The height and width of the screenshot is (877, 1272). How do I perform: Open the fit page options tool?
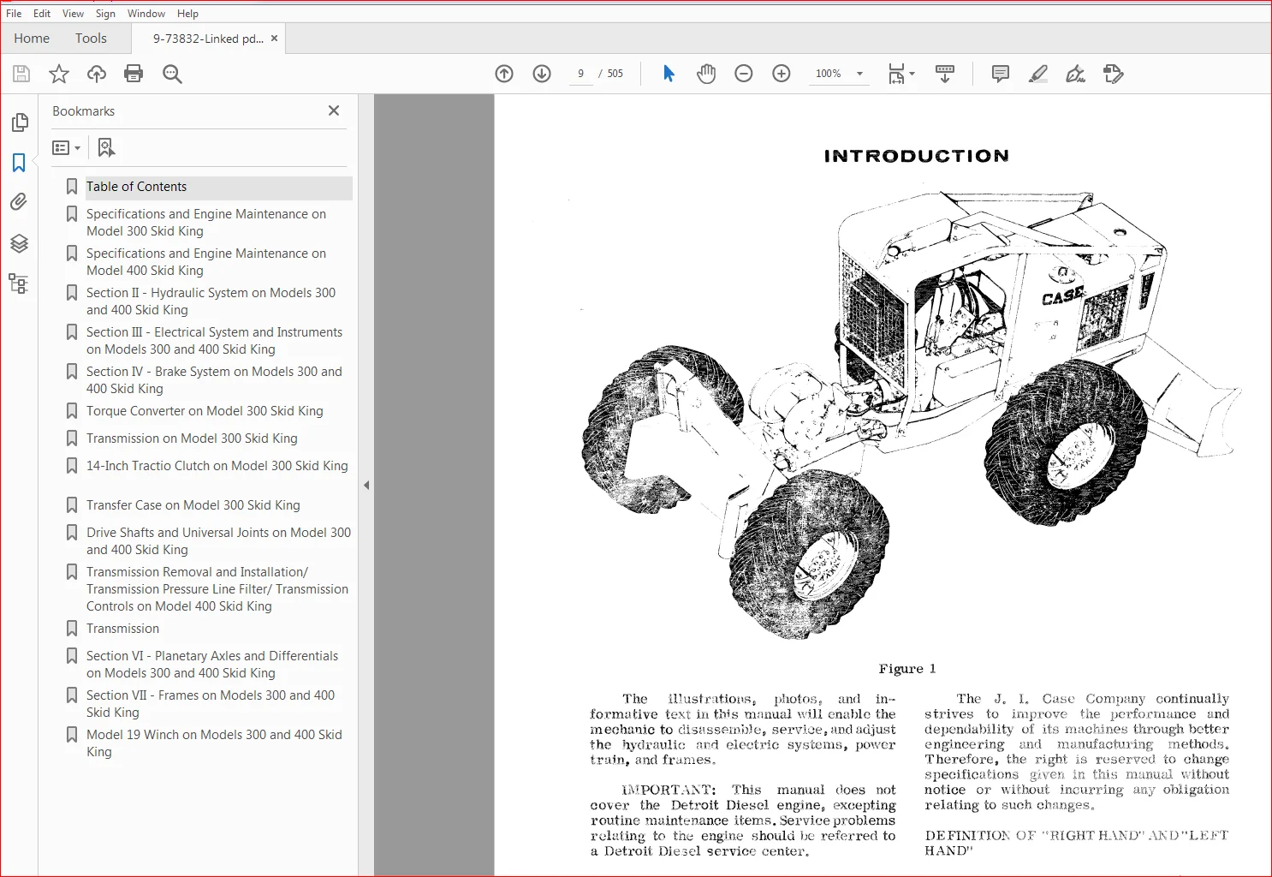click(901, 74)
